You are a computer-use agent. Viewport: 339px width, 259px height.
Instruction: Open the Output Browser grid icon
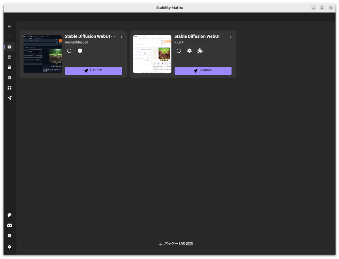[x=10, y=88]
